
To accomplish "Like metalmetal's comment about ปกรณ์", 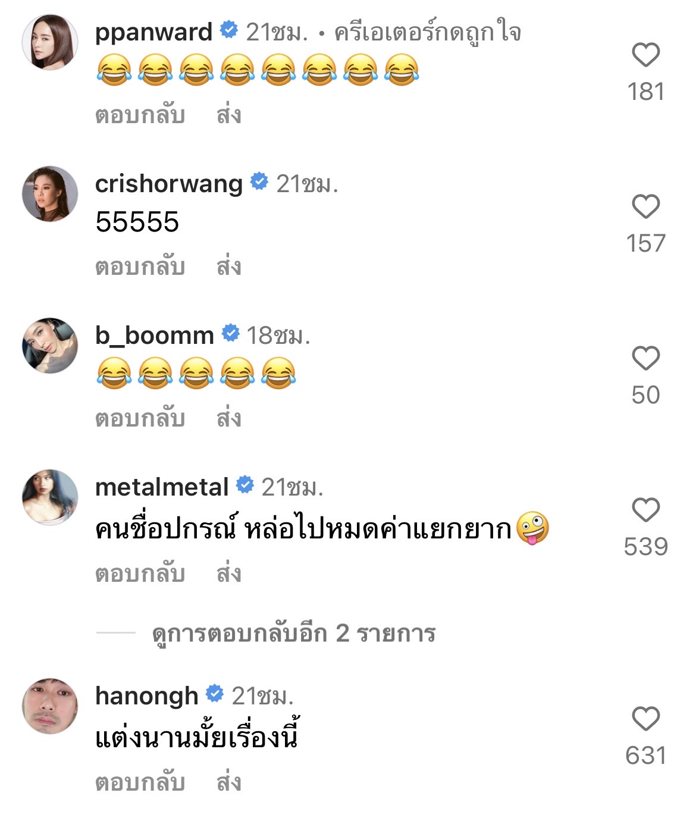I will (645, 509).
